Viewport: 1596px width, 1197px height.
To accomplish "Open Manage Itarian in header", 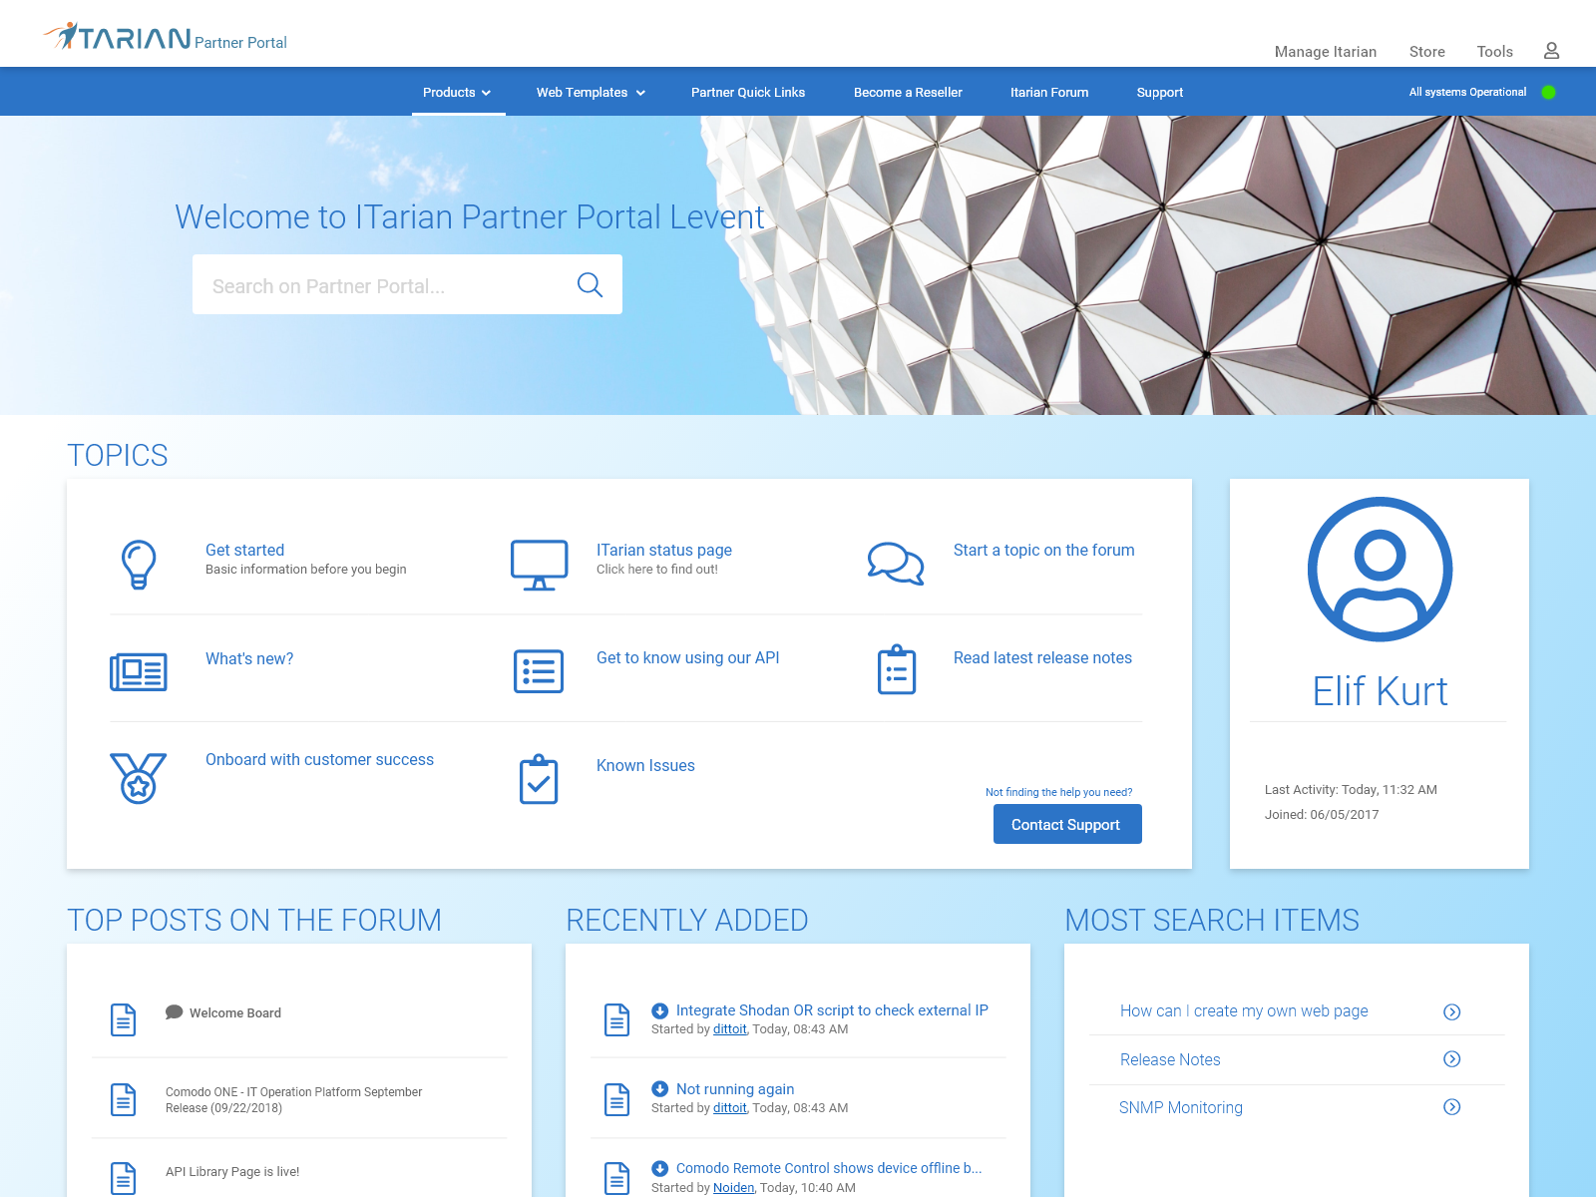I will pos(1326,52).
